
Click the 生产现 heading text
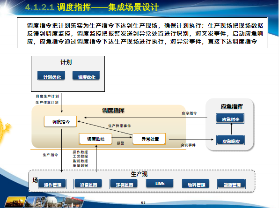point(139,174)
